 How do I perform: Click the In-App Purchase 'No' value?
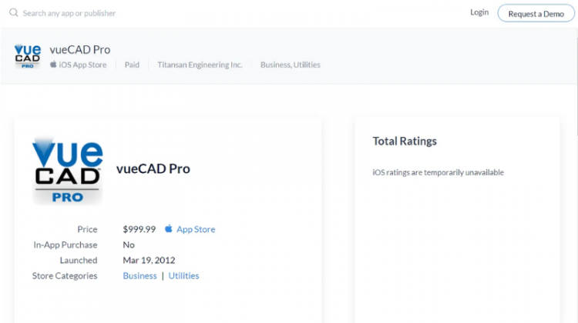click(129, 245)
